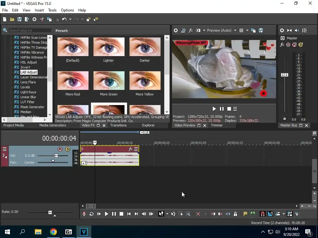Toggle preview overlays grid icon
Image resolution: width=318 pixels, height=238 pixels.
241,30
